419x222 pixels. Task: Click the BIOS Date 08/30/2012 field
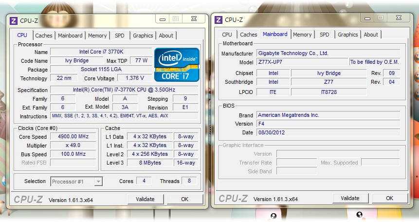click(x=328, y=132)
